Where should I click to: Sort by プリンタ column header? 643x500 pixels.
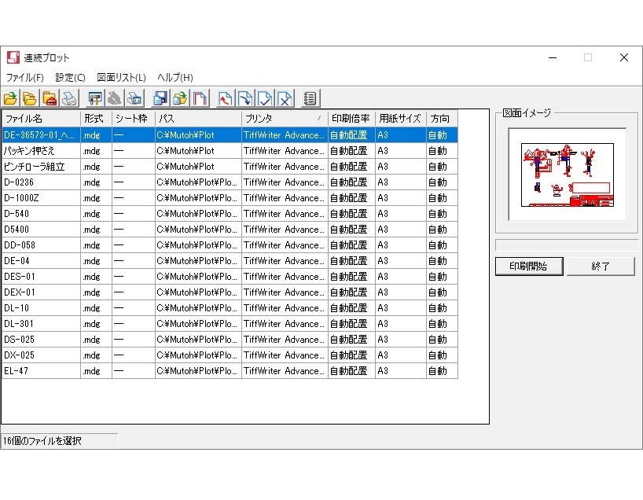click(x=285, y=119)
